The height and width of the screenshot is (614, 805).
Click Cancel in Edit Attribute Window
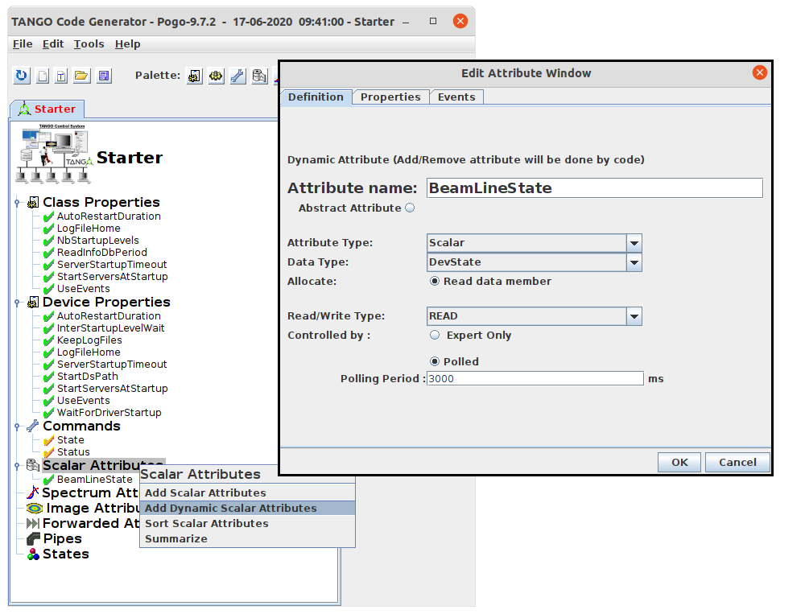(x=737, y=463)
